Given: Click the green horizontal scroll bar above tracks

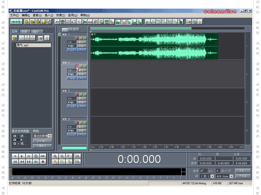Looking at the screenshot, I should 141,29.
